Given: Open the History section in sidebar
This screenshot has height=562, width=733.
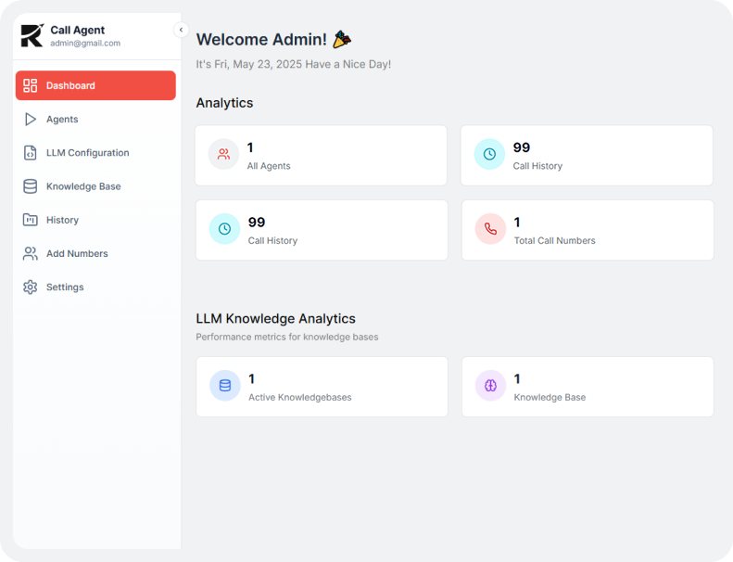Looking at the screenshot, I should [95, 220].
